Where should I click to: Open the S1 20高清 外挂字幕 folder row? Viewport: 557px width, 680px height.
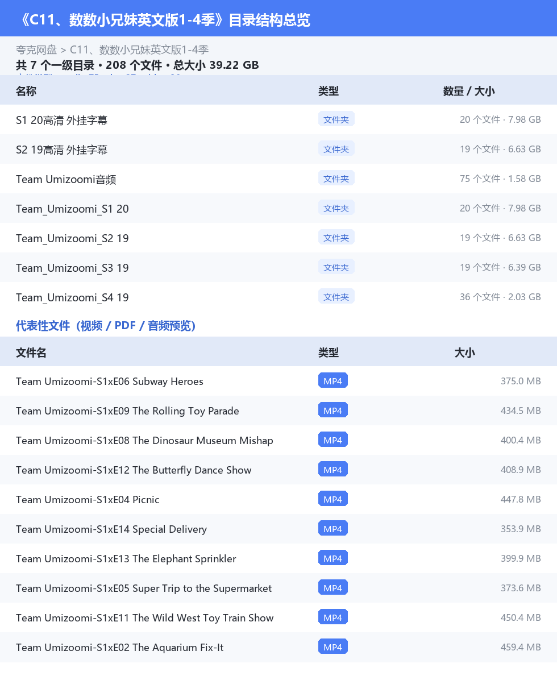pos(278,120)
